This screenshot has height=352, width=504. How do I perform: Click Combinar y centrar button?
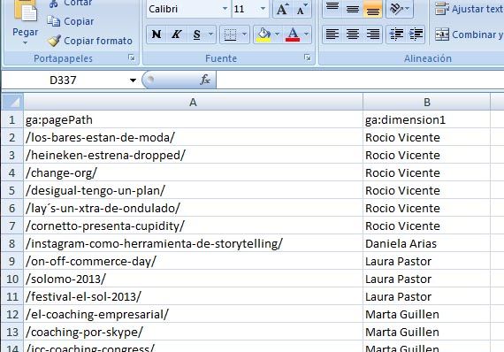tap(469, 34)
